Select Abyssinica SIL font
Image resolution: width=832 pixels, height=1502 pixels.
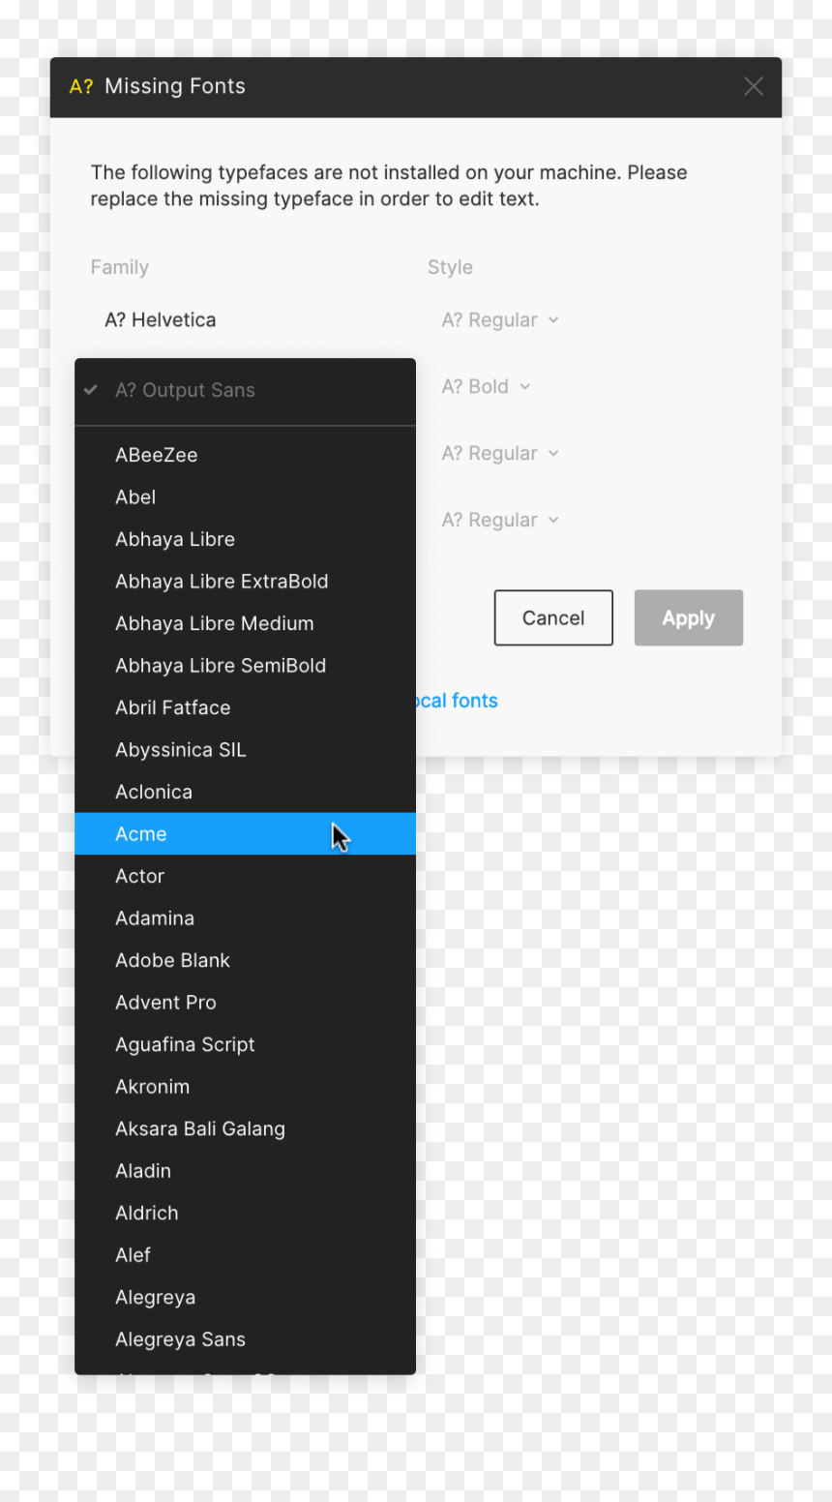point(246,750)
